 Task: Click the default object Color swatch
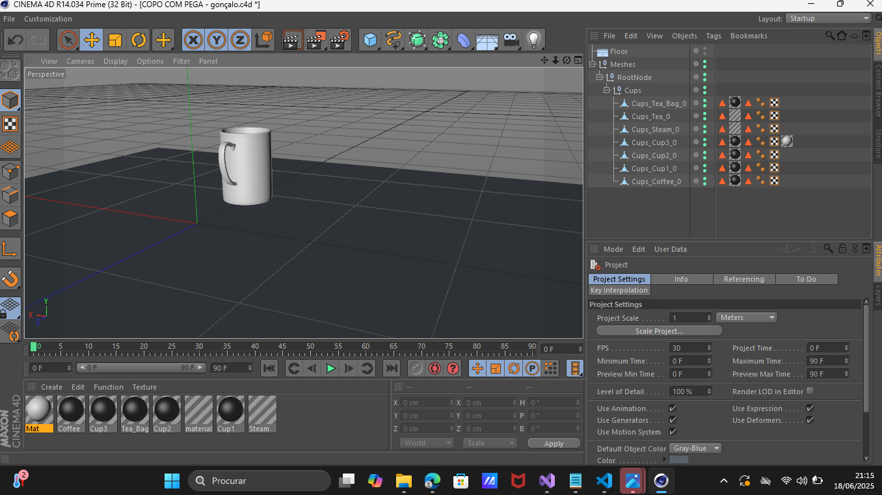678,460
